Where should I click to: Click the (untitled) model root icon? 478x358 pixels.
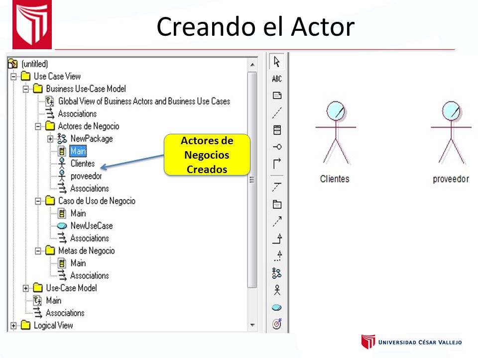coord(13,64)
